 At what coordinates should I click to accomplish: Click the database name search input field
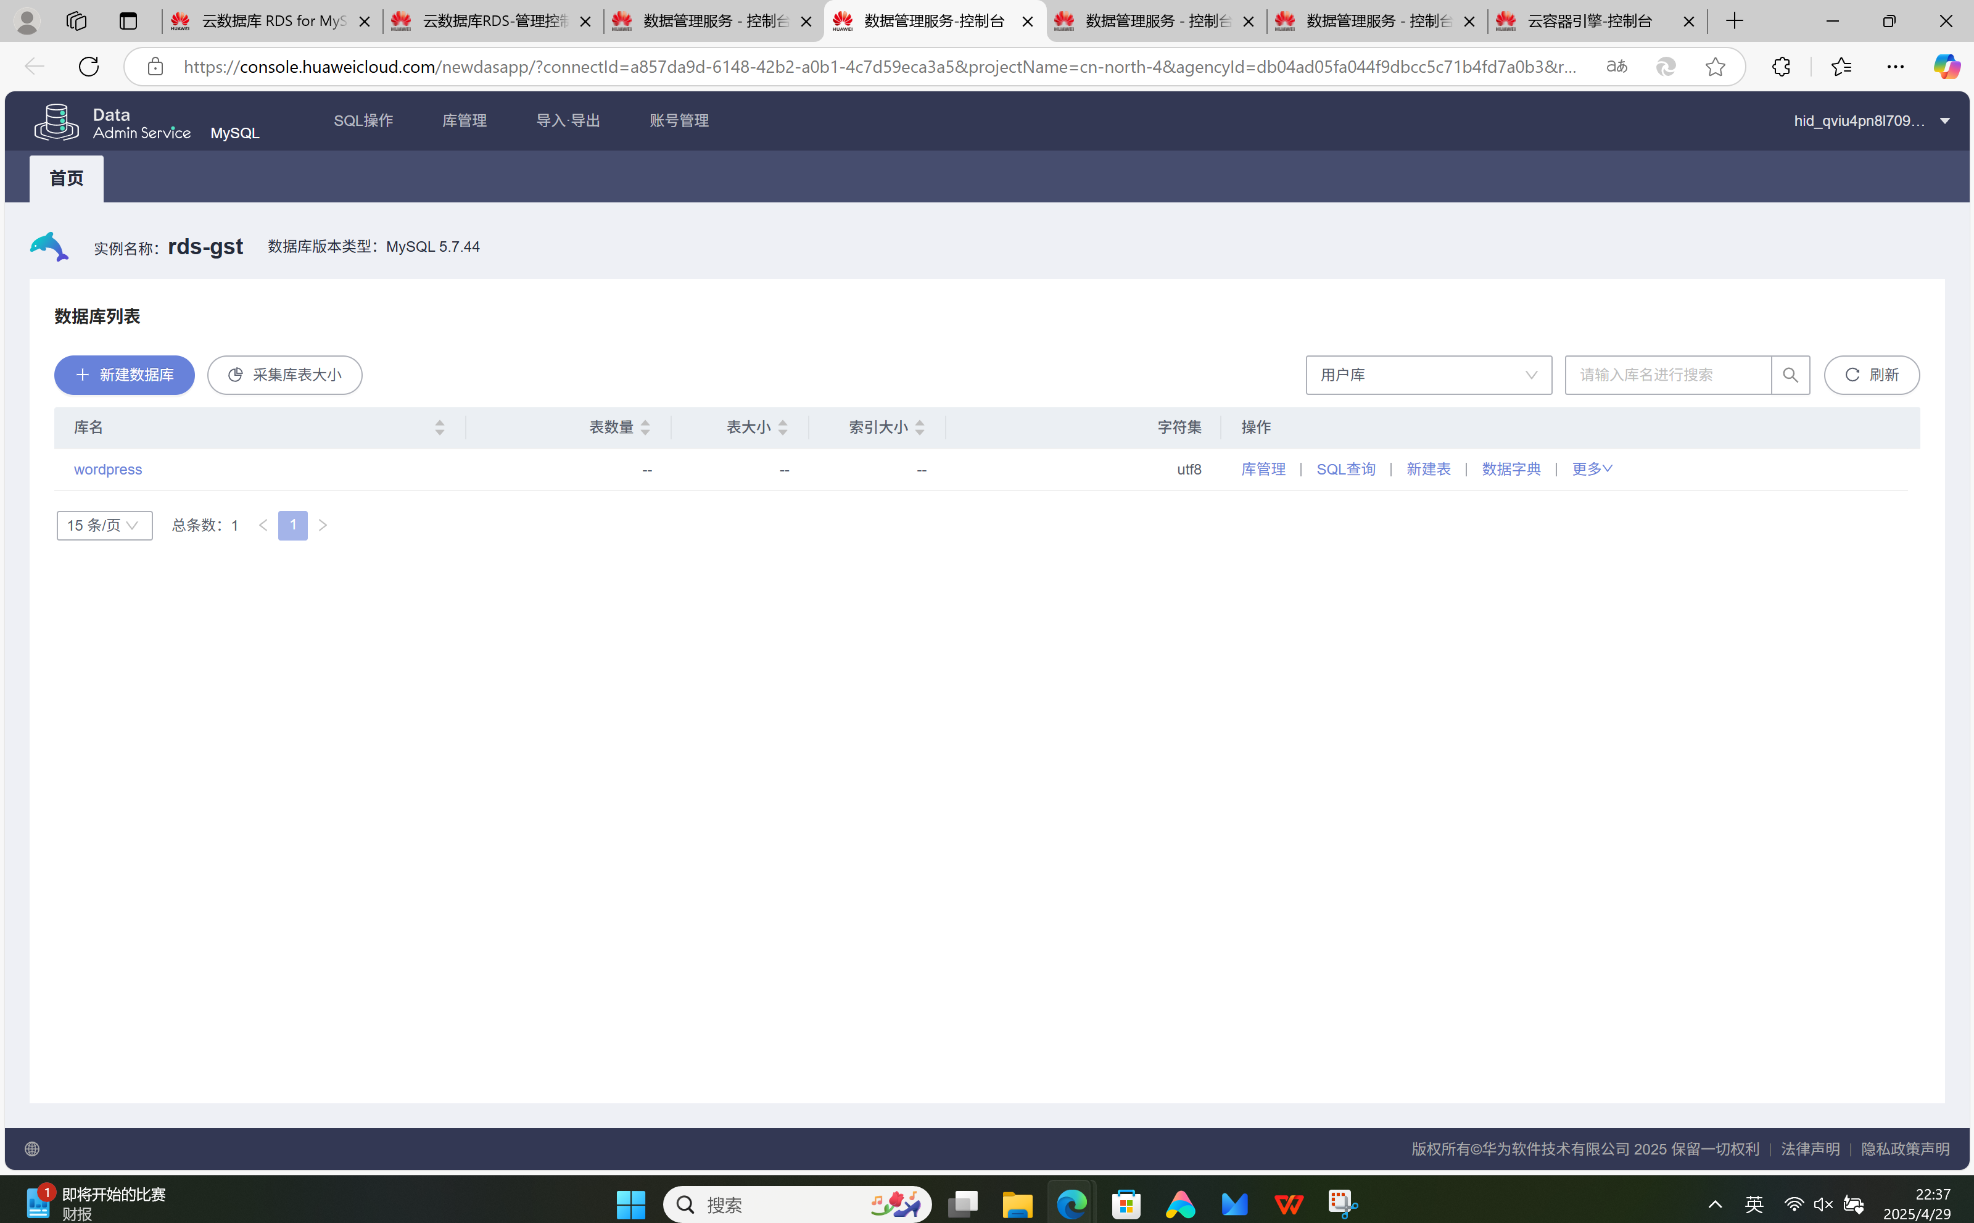1667,375
